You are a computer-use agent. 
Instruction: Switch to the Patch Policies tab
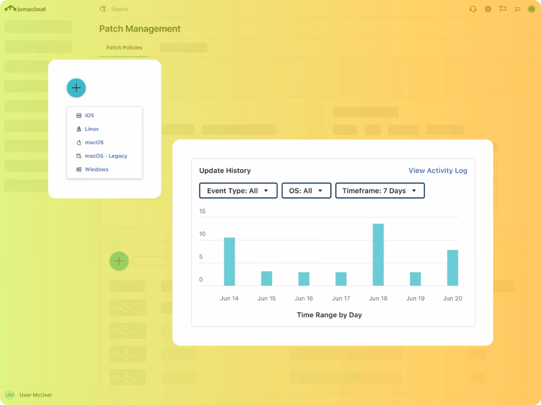pyautogui.click(x=124, y=47)
